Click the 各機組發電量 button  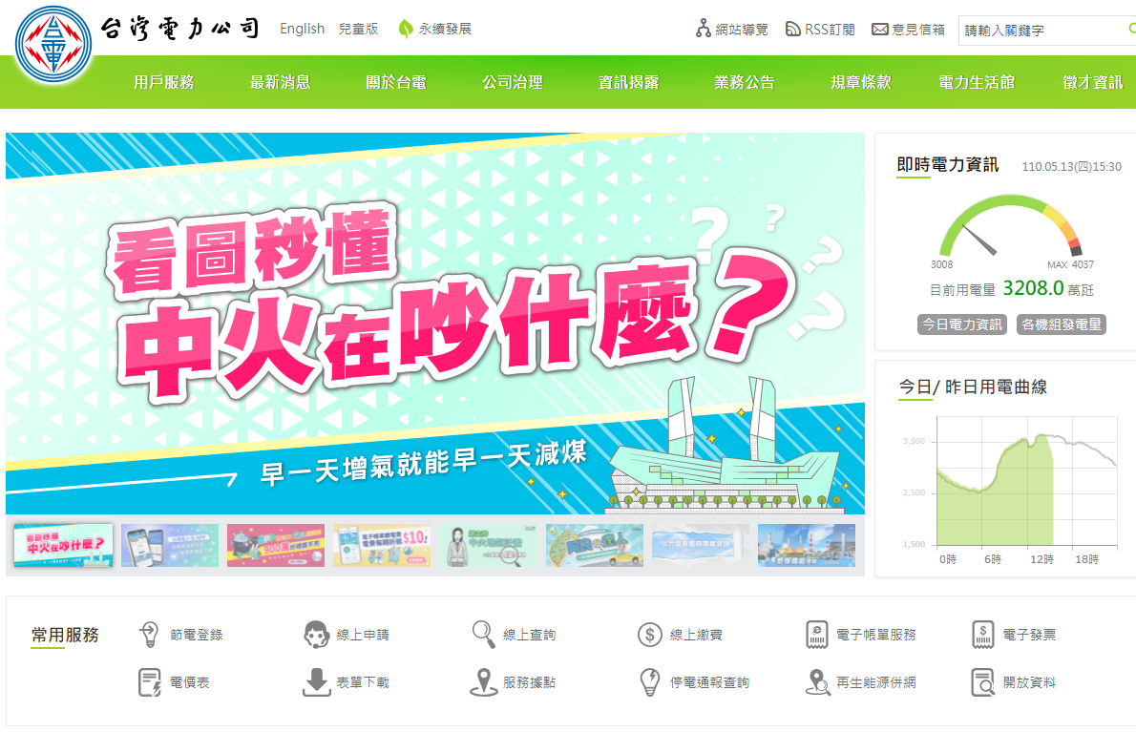tap(1062, 324)
